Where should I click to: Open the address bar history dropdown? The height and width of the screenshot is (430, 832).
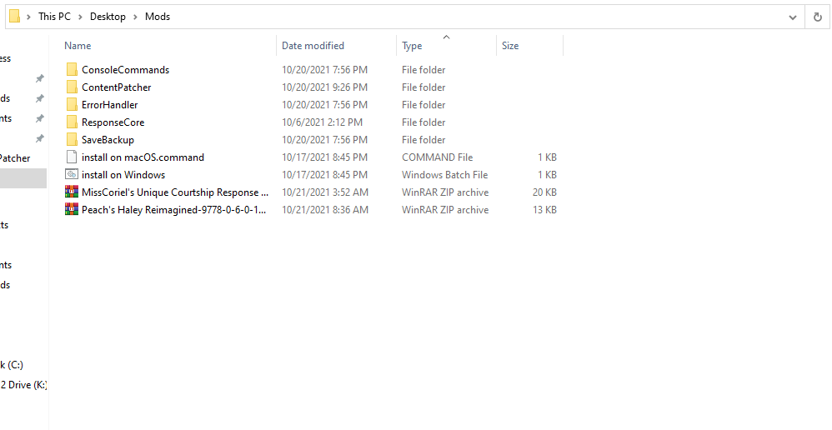792,17
